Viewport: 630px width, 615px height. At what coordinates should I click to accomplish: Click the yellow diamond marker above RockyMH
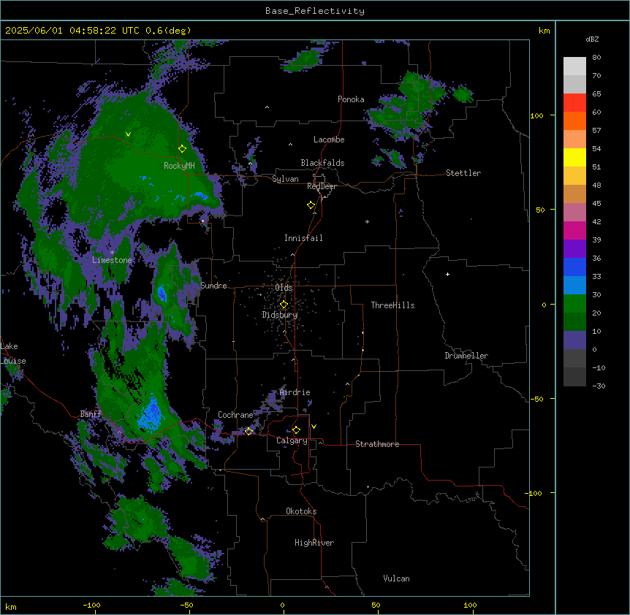182,149
